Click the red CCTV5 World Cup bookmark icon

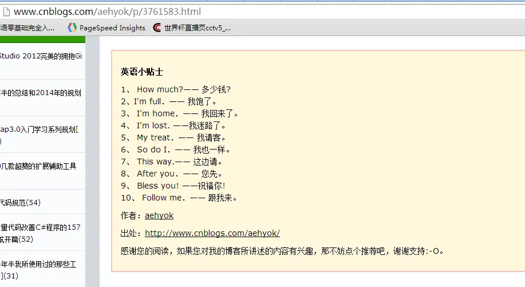pyautogui.click(x=157, y=28)
